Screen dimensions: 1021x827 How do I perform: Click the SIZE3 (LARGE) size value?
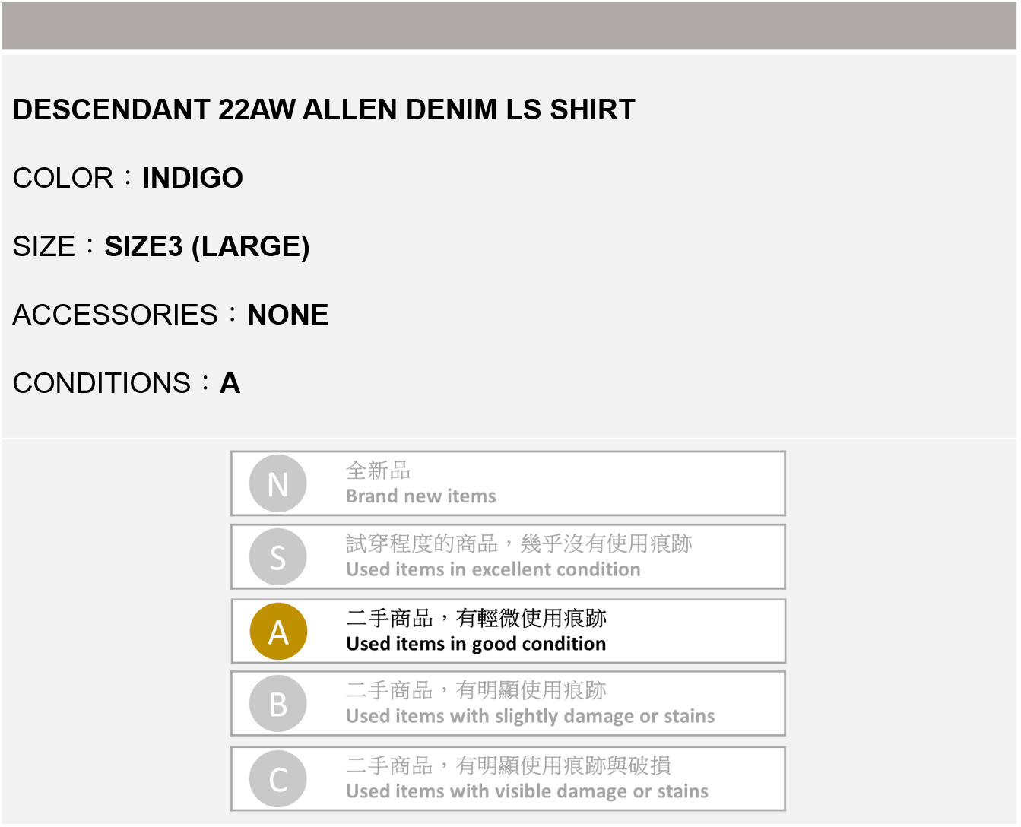click(207, 246)
